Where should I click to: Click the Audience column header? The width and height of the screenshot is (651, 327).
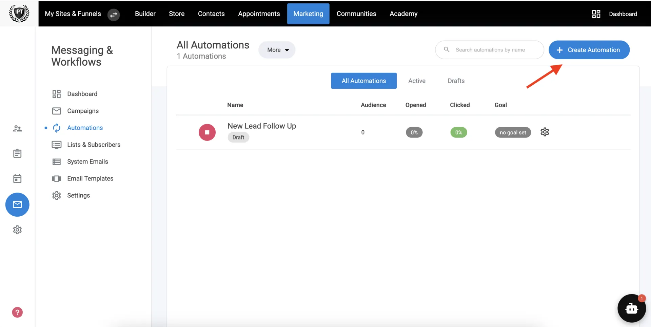[x=373, y=105]
